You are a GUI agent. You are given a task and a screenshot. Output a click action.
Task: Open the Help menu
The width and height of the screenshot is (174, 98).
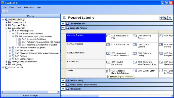click(x=39, y=8)
